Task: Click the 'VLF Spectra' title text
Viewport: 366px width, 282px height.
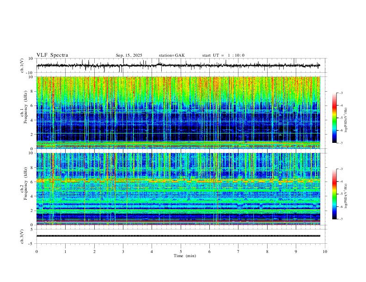Action: coord(52,55)
